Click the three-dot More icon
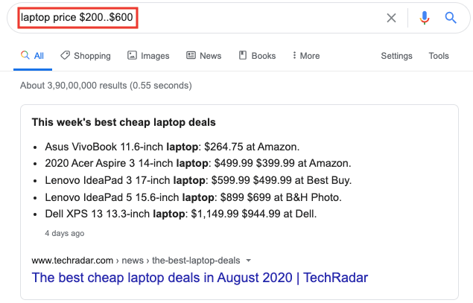473x303 pixels. pyautogui.click(x=294, y=56)
